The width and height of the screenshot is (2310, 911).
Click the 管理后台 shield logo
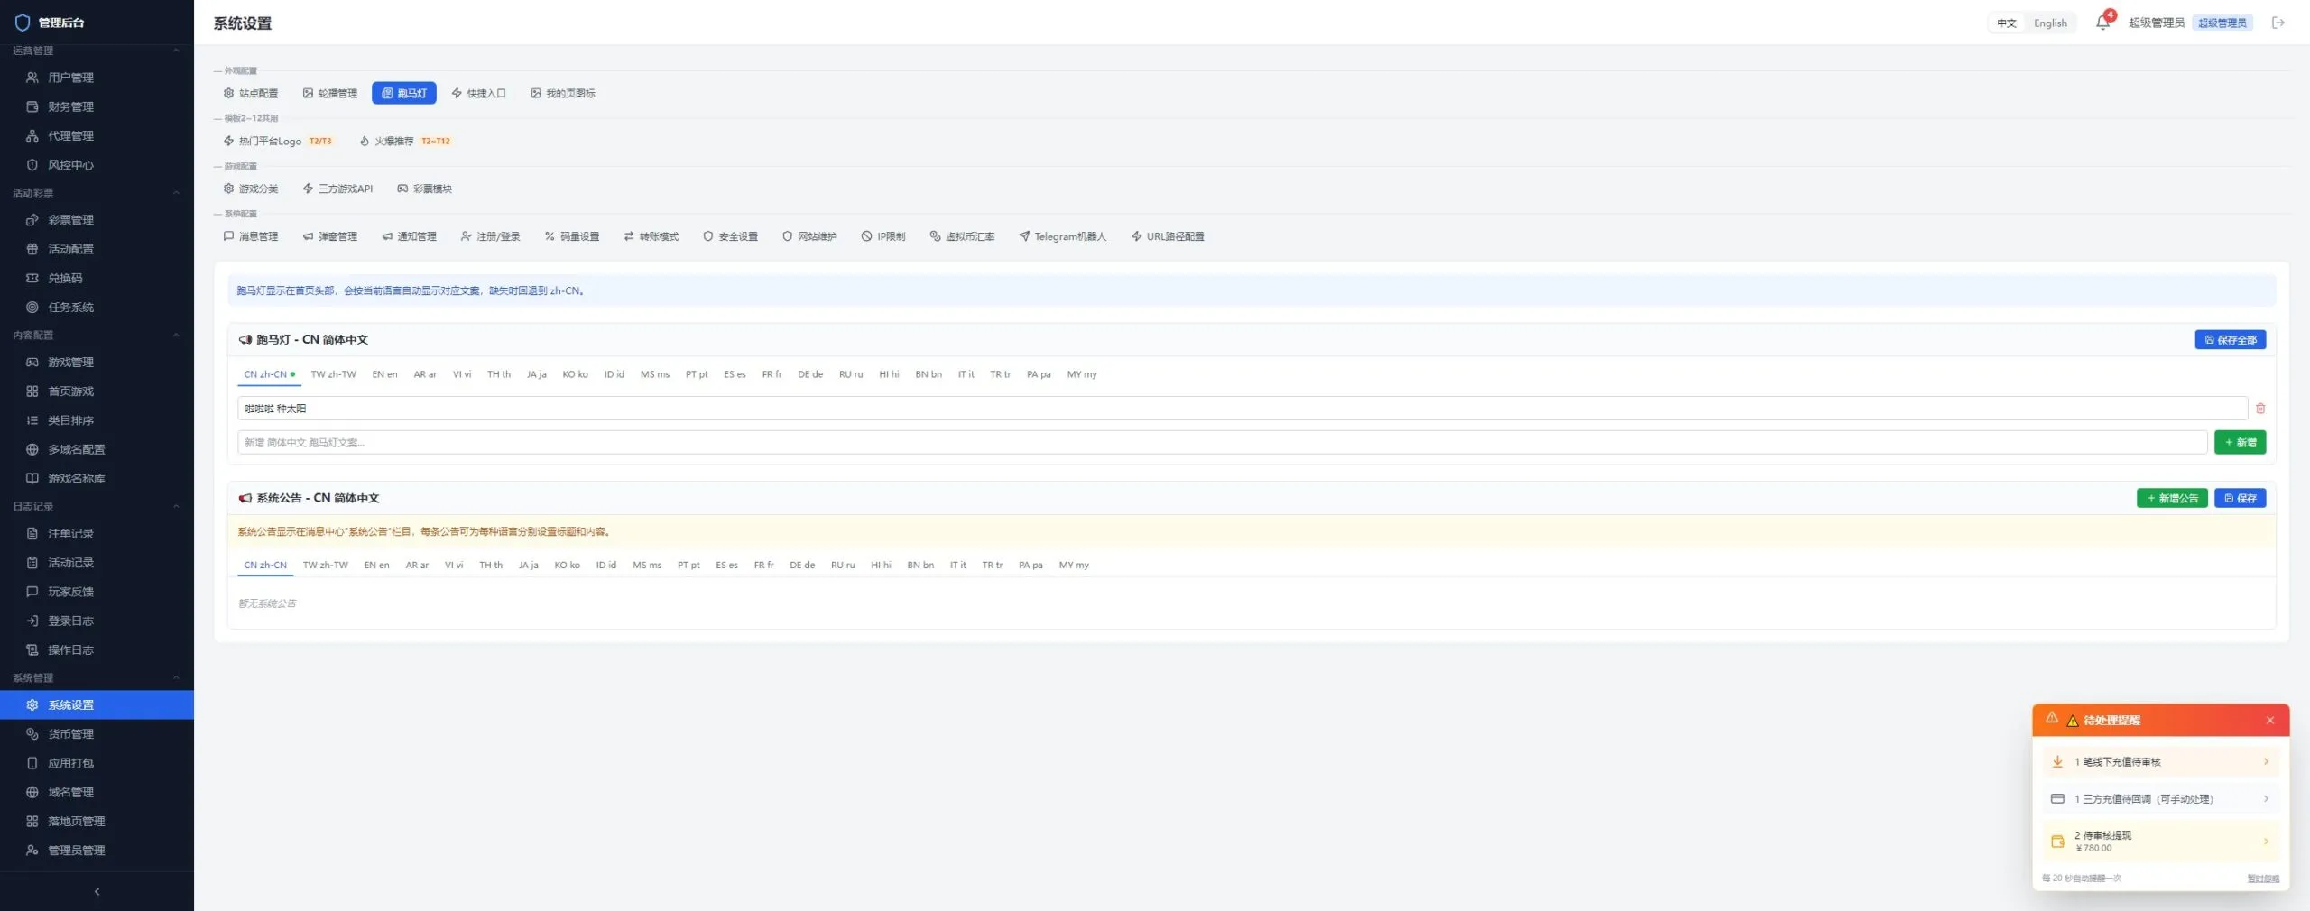[x=23, y=23]
